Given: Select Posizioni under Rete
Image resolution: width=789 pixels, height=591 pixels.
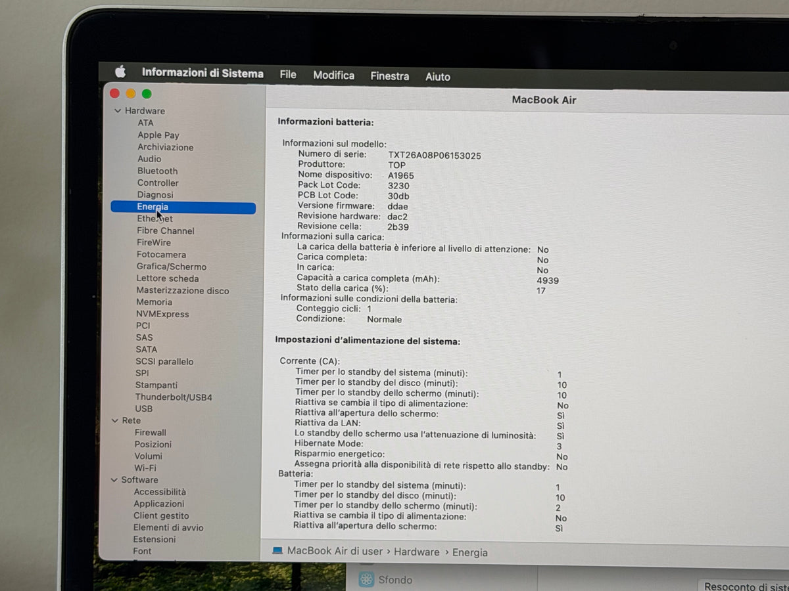Looking at the screenshot, I should (x=153, y=445).
